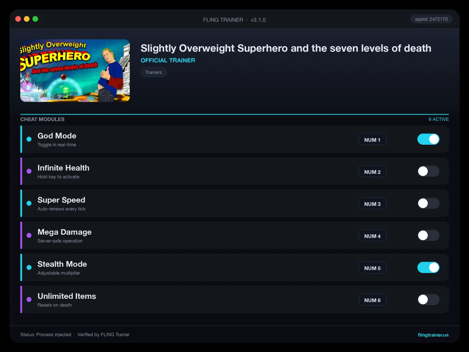Select the Unlimited Items label
469x352 pixels.
point(66,296)
